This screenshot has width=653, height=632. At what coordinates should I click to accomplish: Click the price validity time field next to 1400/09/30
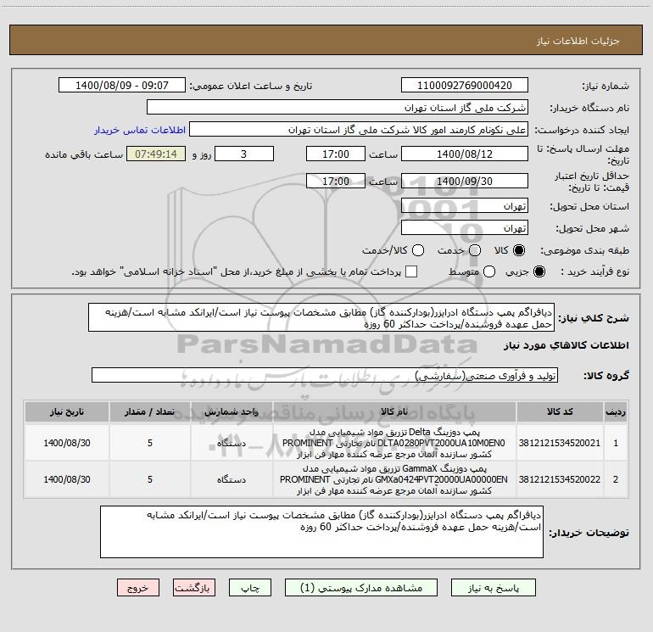336,182
